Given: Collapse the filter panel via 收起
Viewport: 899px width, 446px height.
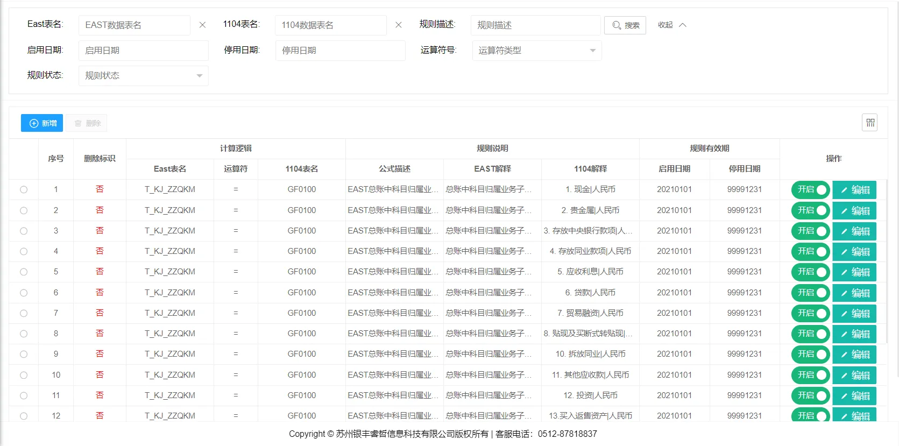Looking at the screenshot, I should (672, 25).
